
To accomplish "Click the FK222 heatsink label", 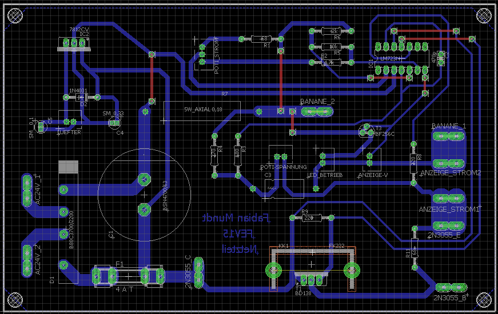I will 337,246.
